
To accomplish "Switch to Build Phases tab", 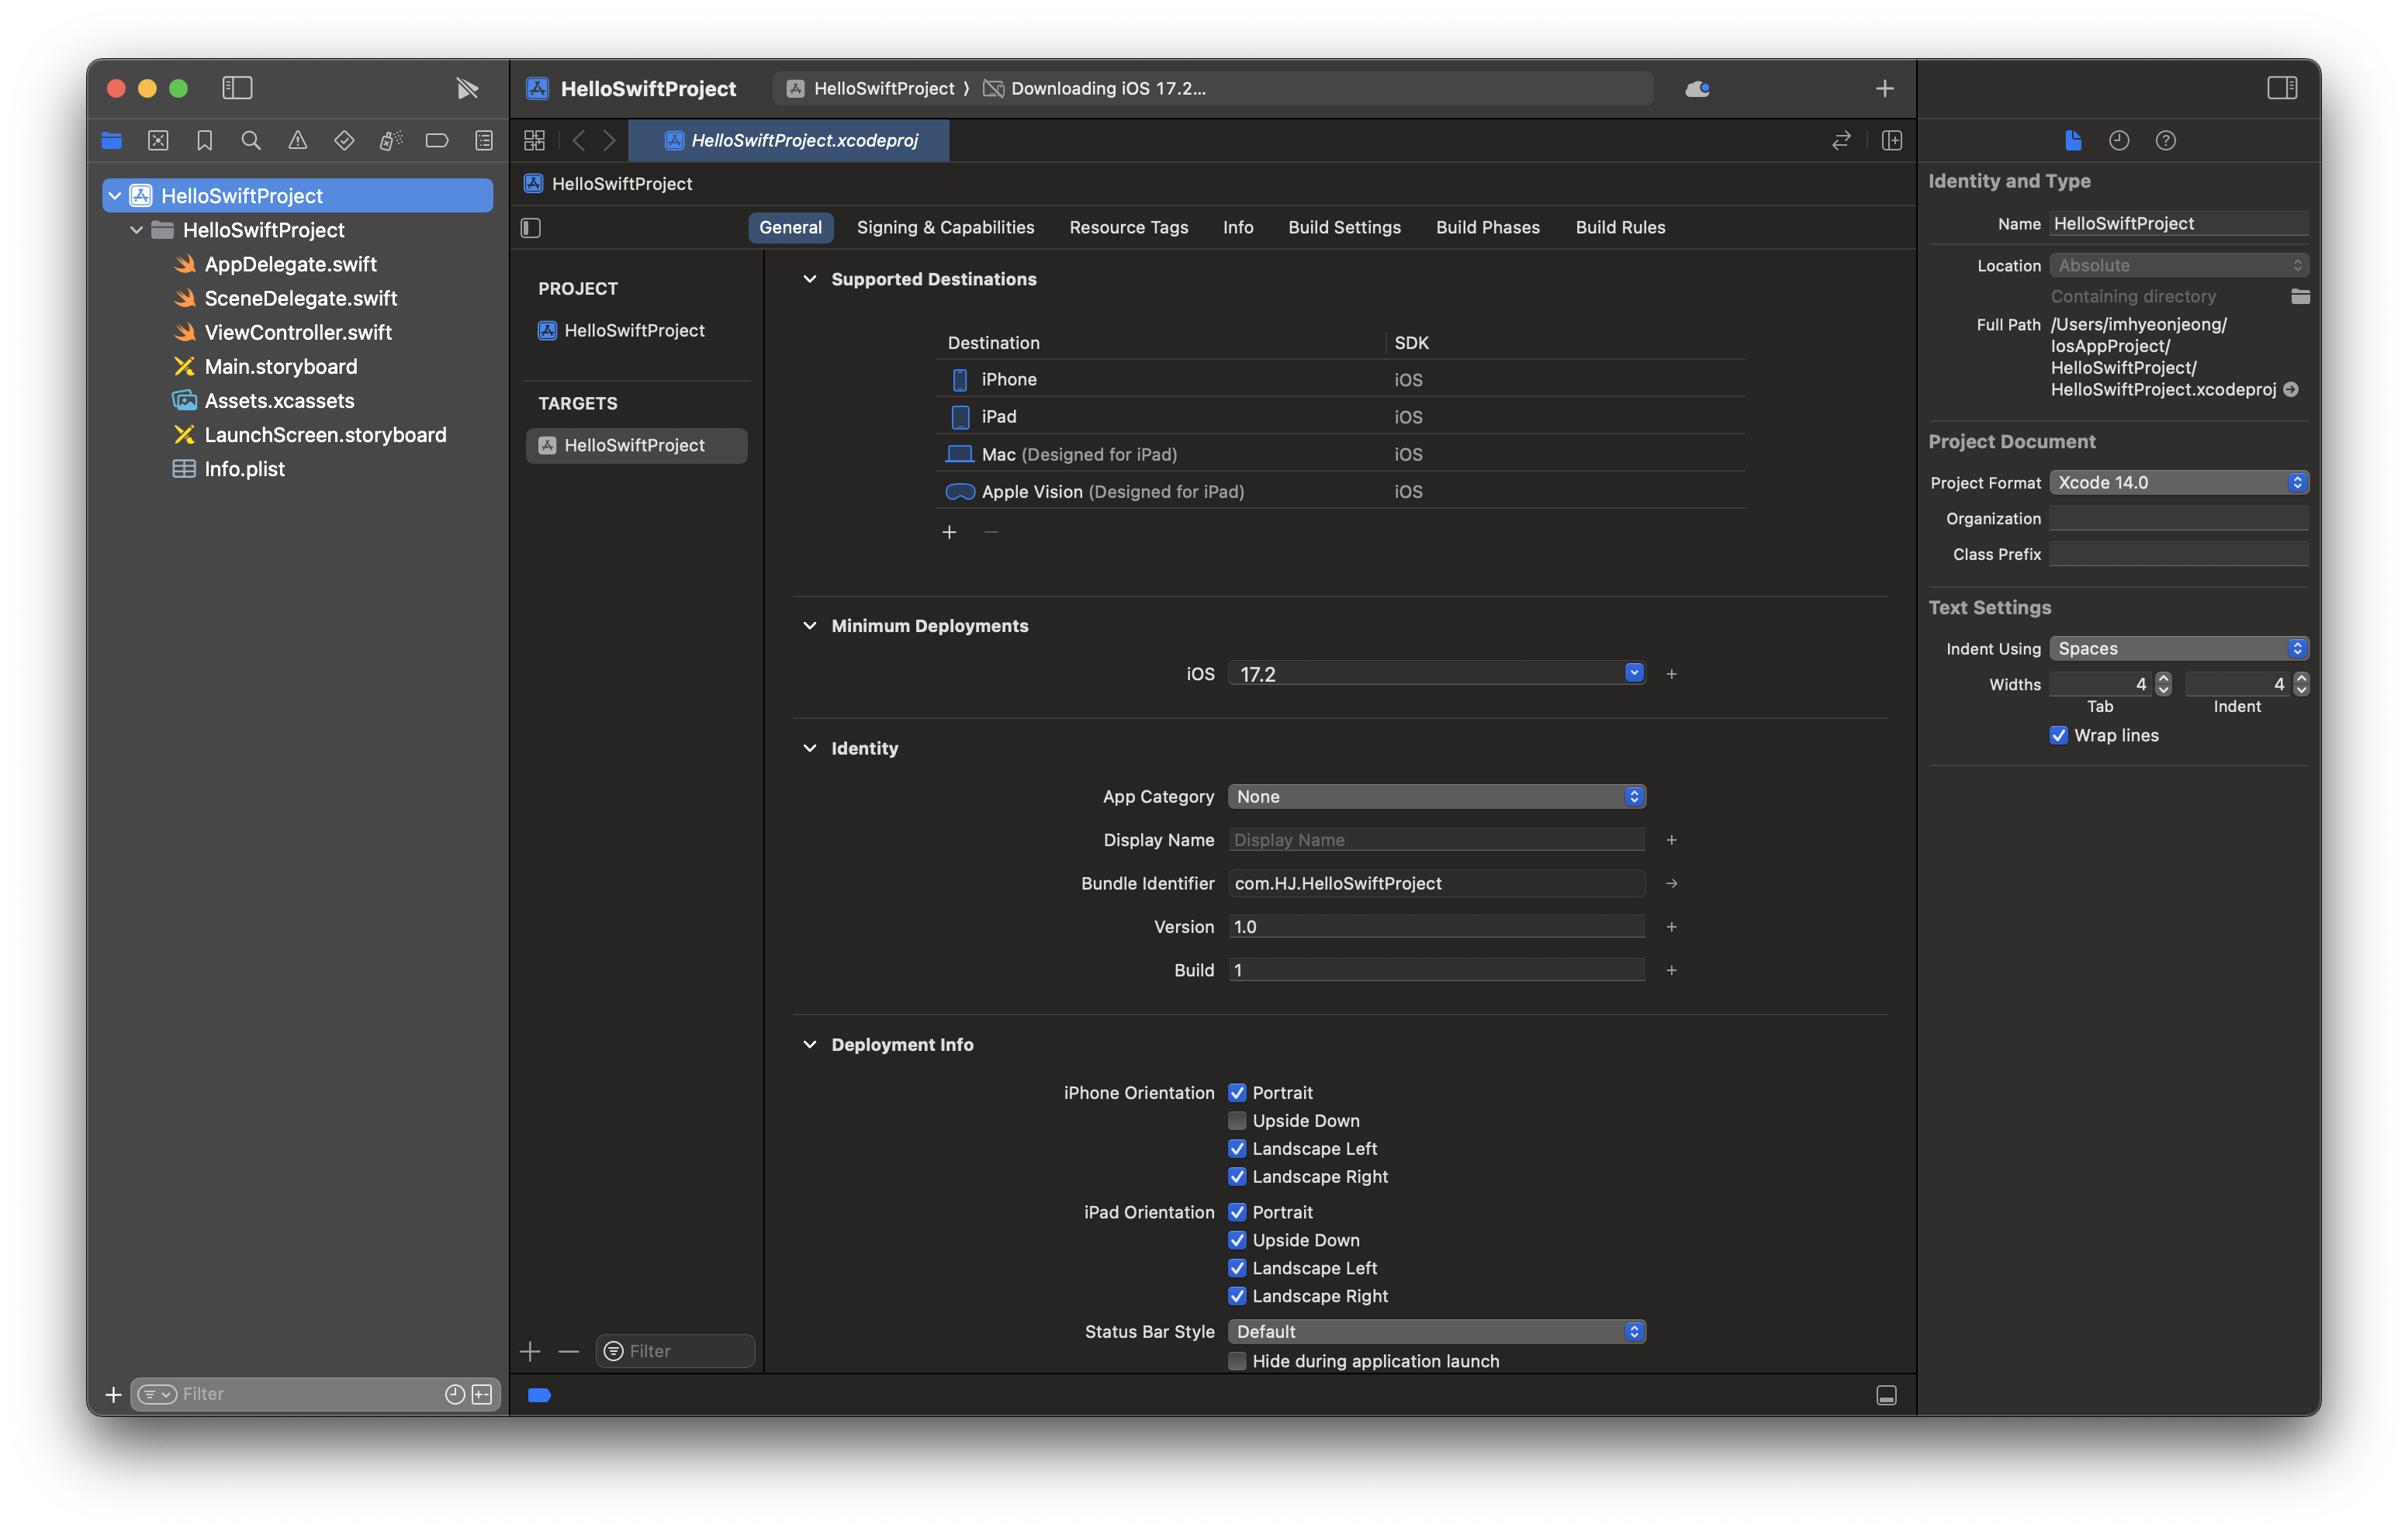I will [1487, 227].
